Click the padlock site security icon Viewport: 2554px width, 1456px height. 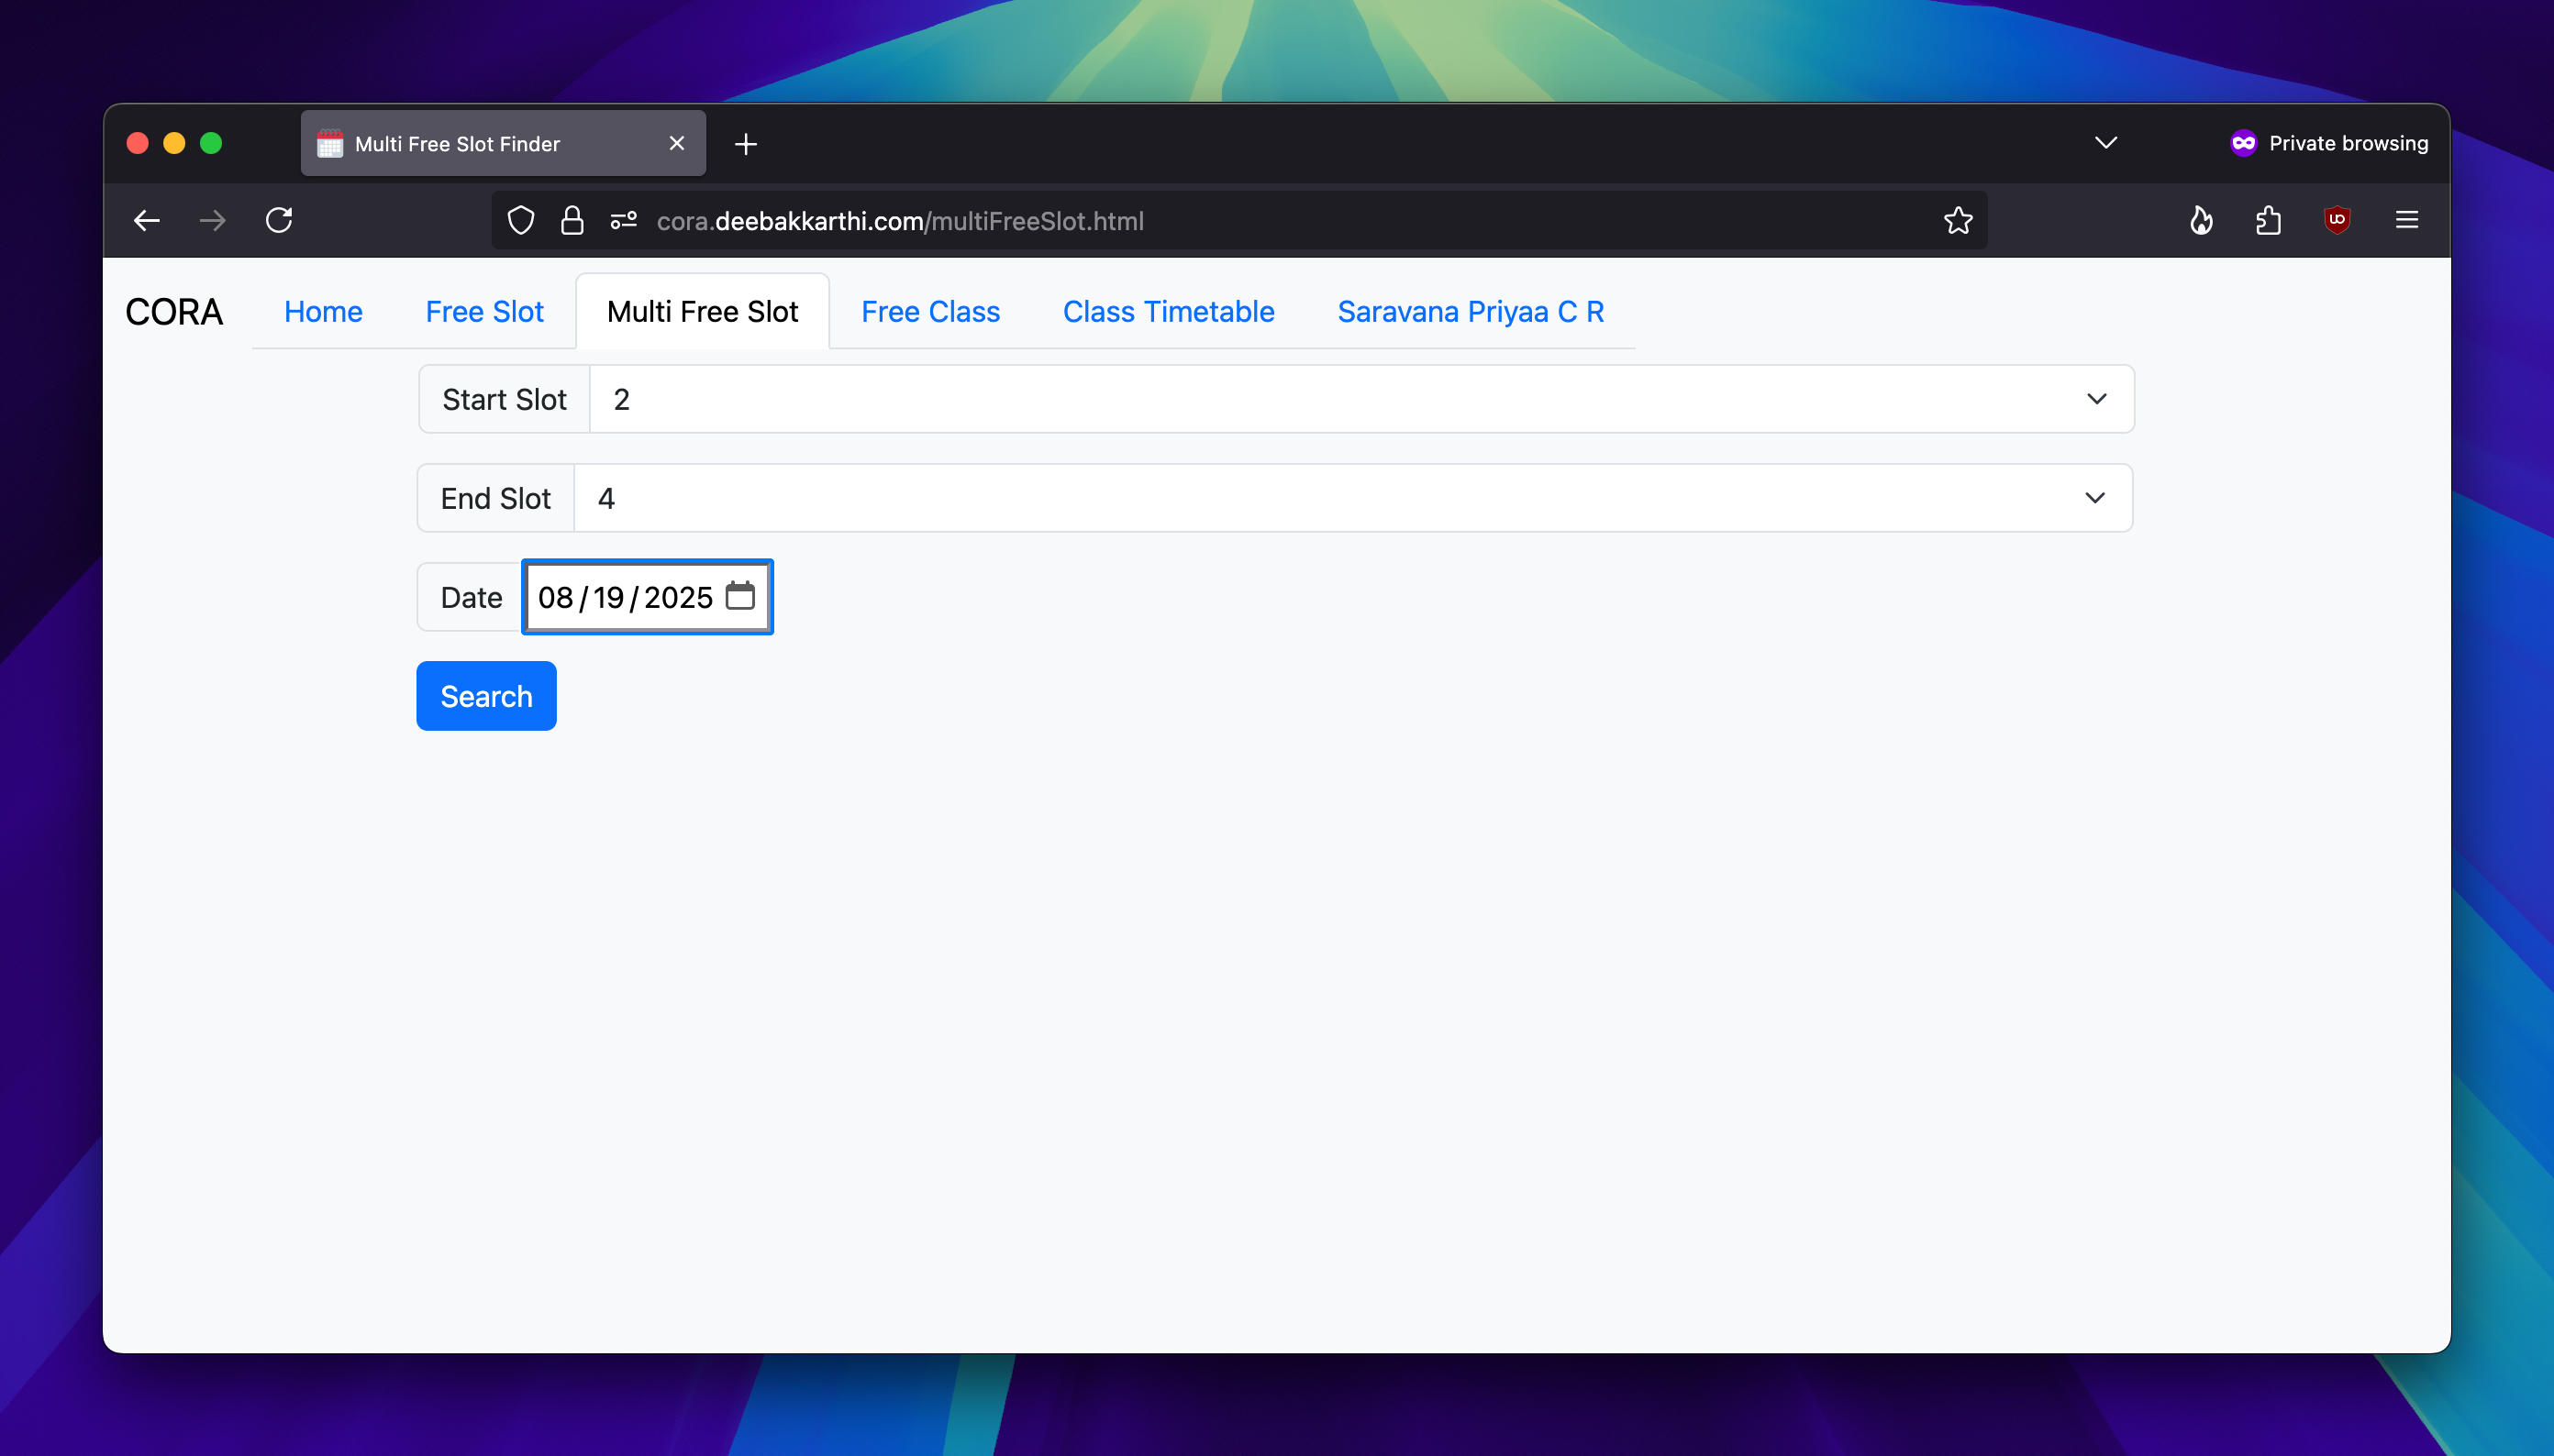pos(572,220)
